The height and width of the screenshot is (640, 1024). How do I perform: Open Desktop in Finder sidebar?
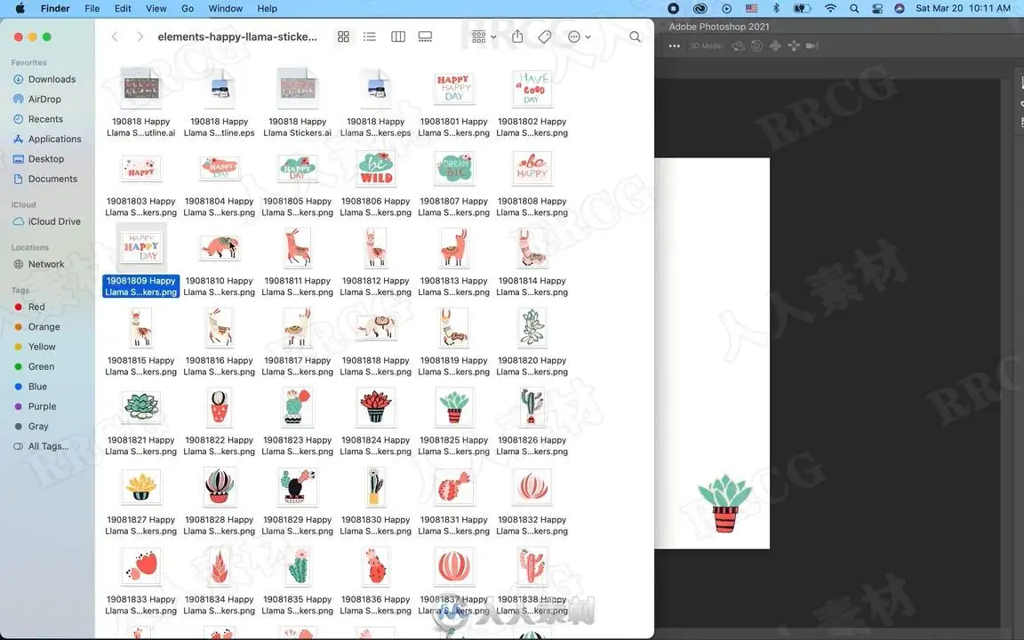[x=38, y=159]
